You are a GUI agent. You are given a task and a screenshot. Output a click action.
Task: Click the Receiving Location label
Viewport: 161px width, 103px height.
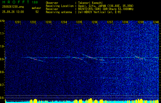[60, 6]
